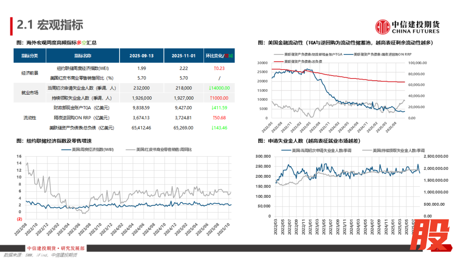Image resolution: width=458 pixels, height=258 pixels.
Task: Click the blue WEI legend line marker
Action: (66, 150)
